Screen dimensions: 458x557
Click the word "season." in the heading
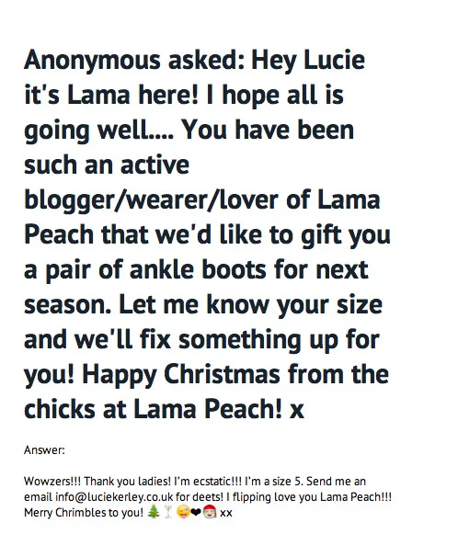(x=67, y=305)
